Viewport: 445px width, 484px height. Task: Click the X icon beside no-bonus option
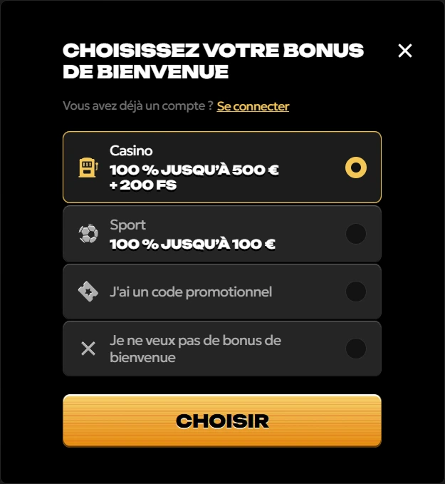pyautogui.click(x=88, y=349)
